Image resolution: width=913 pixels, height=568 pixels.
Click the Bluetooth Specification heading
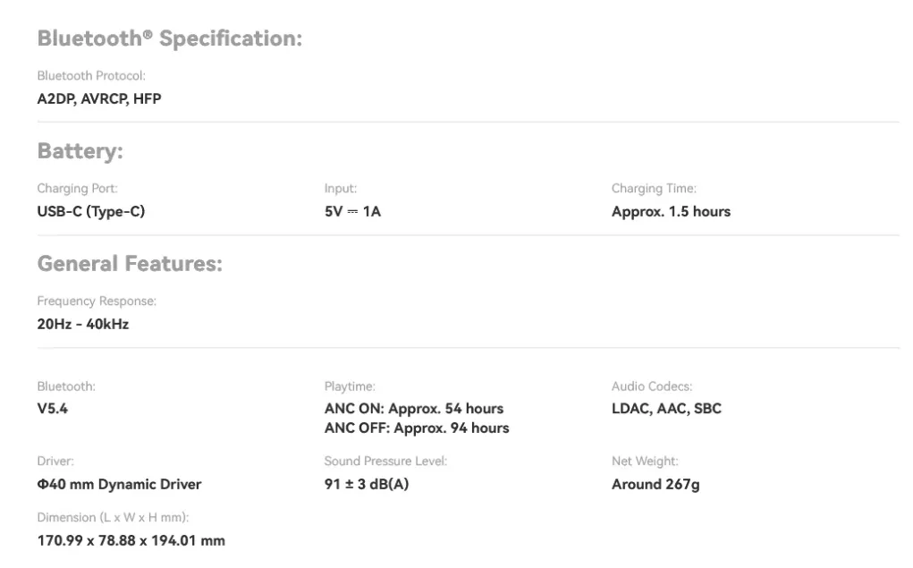coord(169,39)
